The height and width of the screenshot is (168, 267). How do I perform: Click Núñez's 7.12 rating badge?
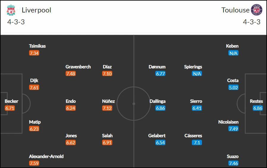[x=107, y=108]
